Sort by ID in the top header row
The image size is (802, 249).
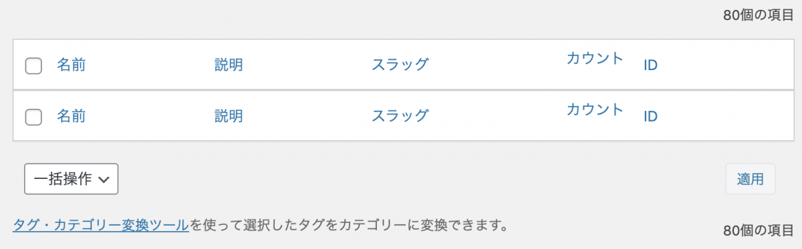(651, 65)
